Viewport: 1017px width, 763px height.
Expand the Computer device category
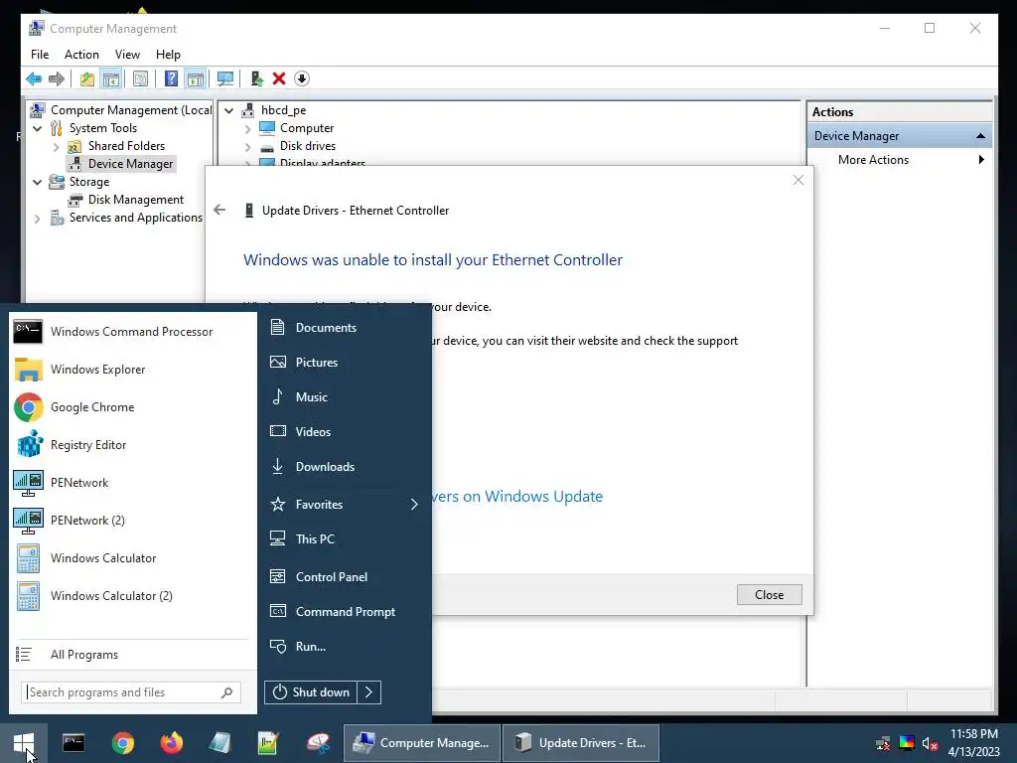(x=247, y=129)
